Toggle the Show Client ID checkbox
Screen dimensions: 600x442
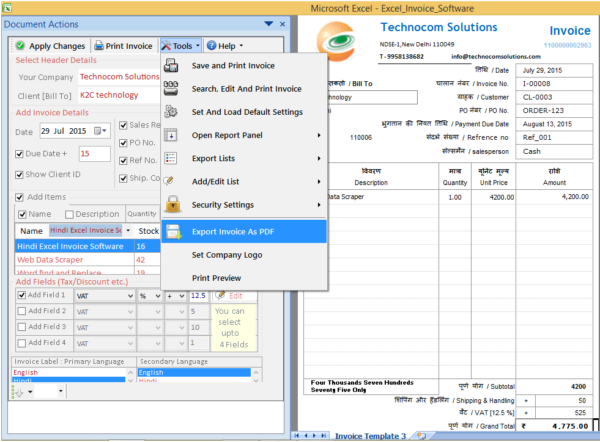20,174
